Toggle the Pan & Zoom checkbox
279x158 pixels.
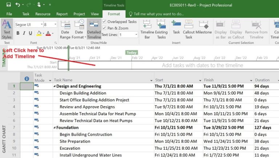[104, 28]
